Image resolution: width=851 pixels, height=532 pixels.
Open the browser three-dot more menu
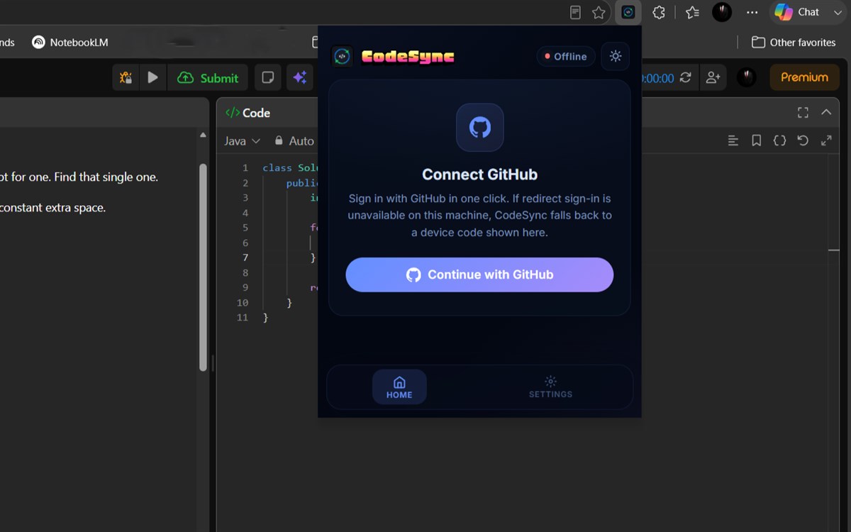point(752,12)
